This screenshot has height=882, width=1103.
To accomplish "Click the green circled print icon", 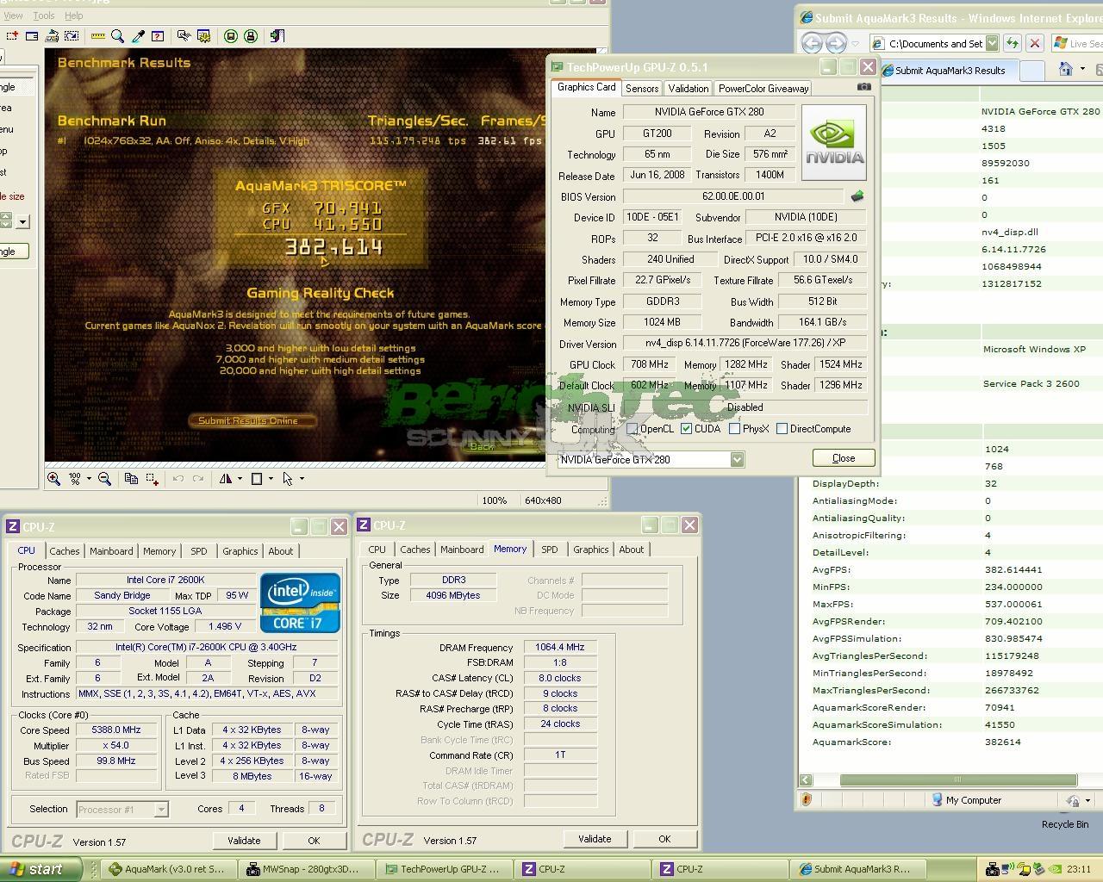I will click(x=251, y=36).
